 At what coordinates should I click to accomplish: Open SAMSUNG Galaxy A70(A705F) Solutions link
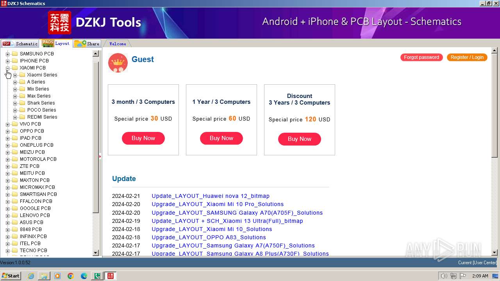[x=237, y=213]
